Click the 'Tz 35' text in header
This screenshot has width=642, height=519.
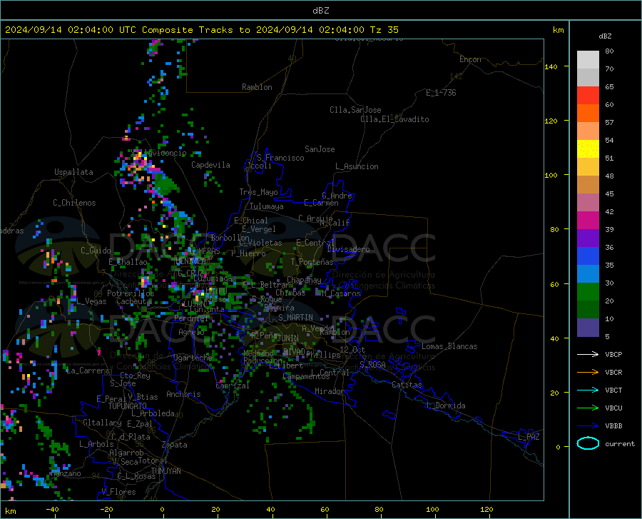click(x=384, y=30)
